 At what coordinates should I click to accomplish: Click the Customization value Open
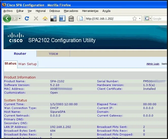(x=54, y=93)
